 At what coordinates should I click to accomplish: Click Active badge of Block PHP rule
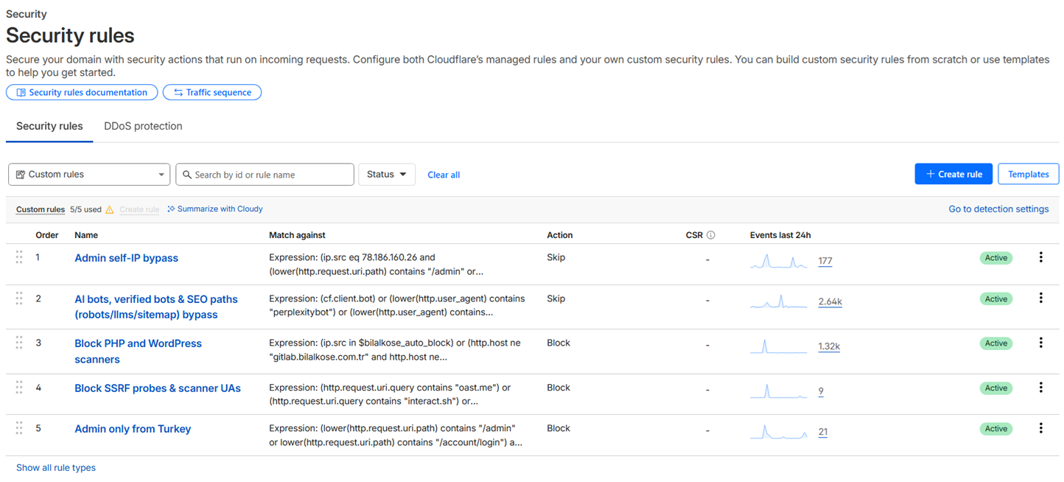995,343
